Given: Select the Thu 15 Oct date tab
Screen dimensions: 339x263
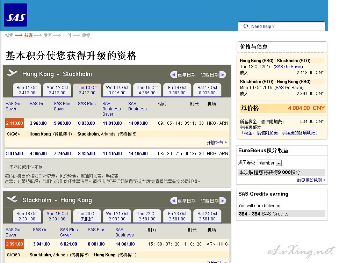Looking at the screenshot, I should (147, 90).
